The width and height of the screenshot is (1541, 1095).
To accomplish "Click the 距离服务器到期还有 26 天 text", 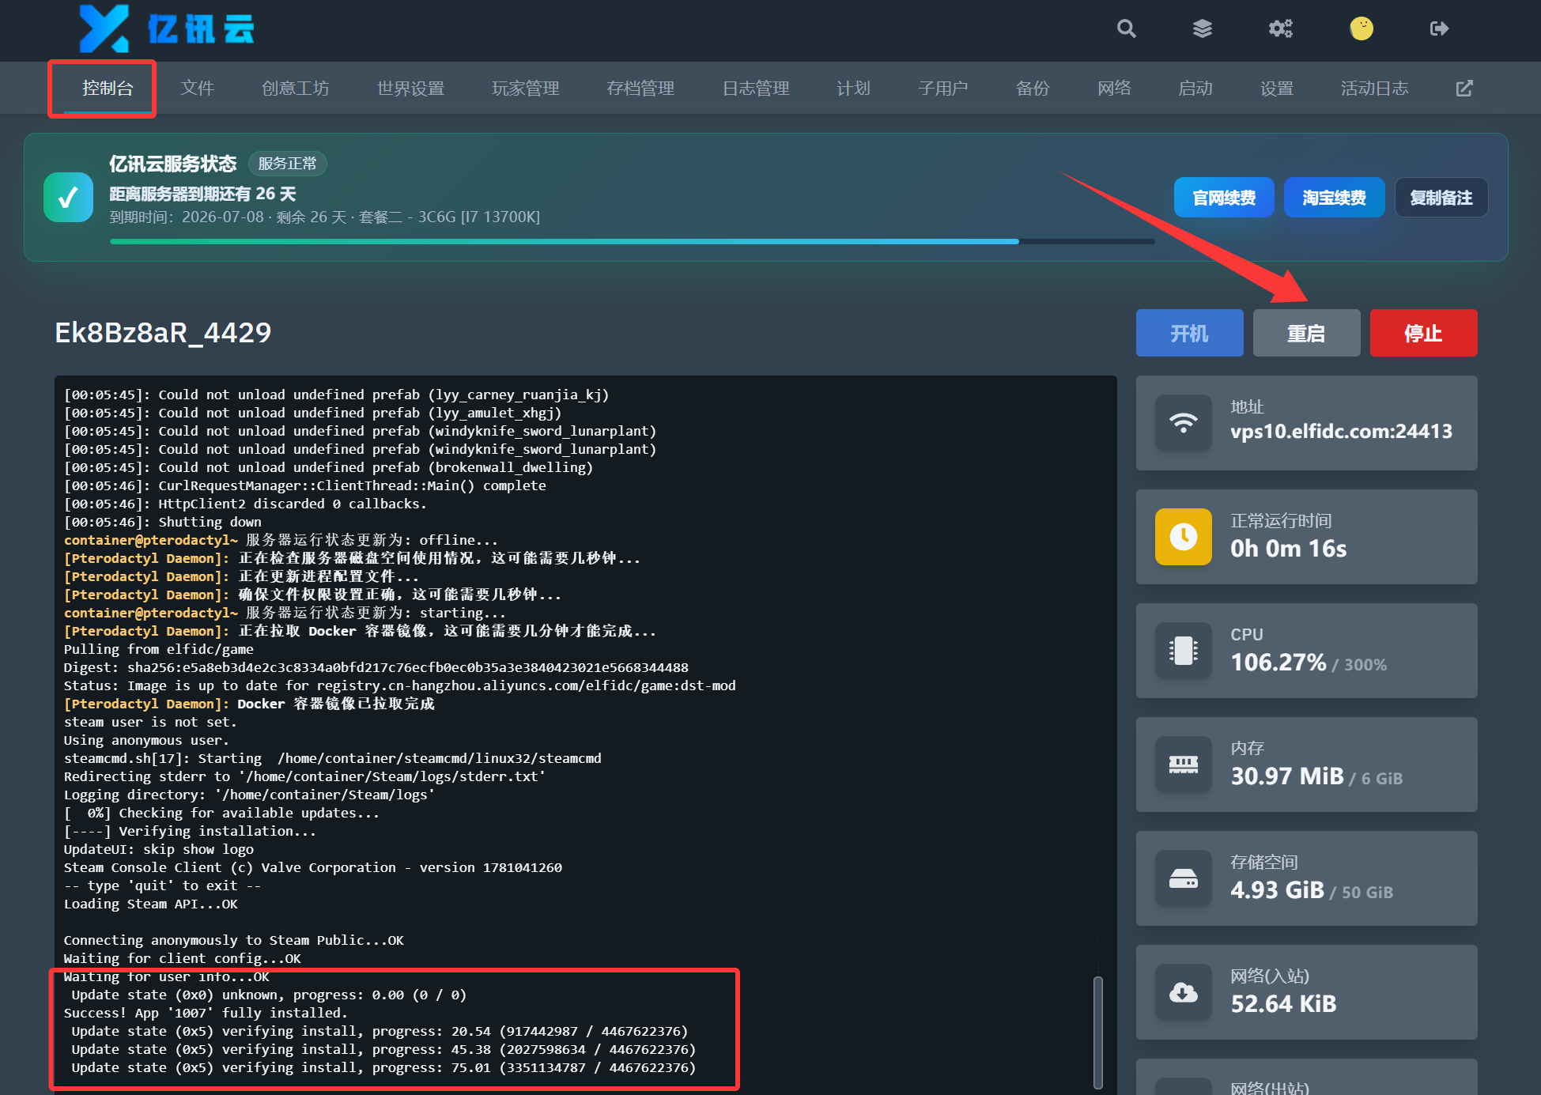I will pyautogui.click(x=202, y=194).
